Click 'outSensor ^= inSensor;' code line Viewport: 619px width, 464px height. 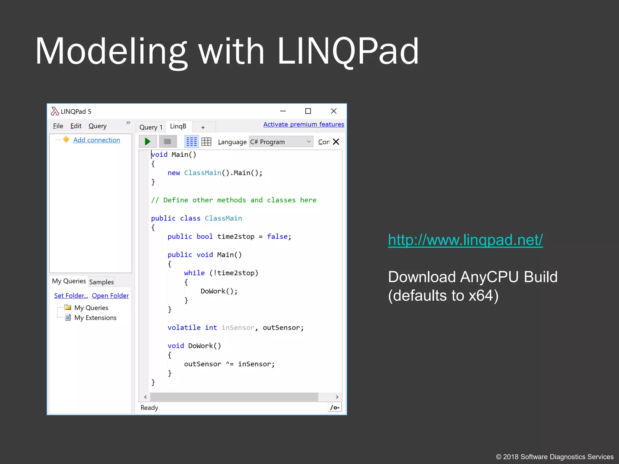pyautogui.click(x=229, y=364)
